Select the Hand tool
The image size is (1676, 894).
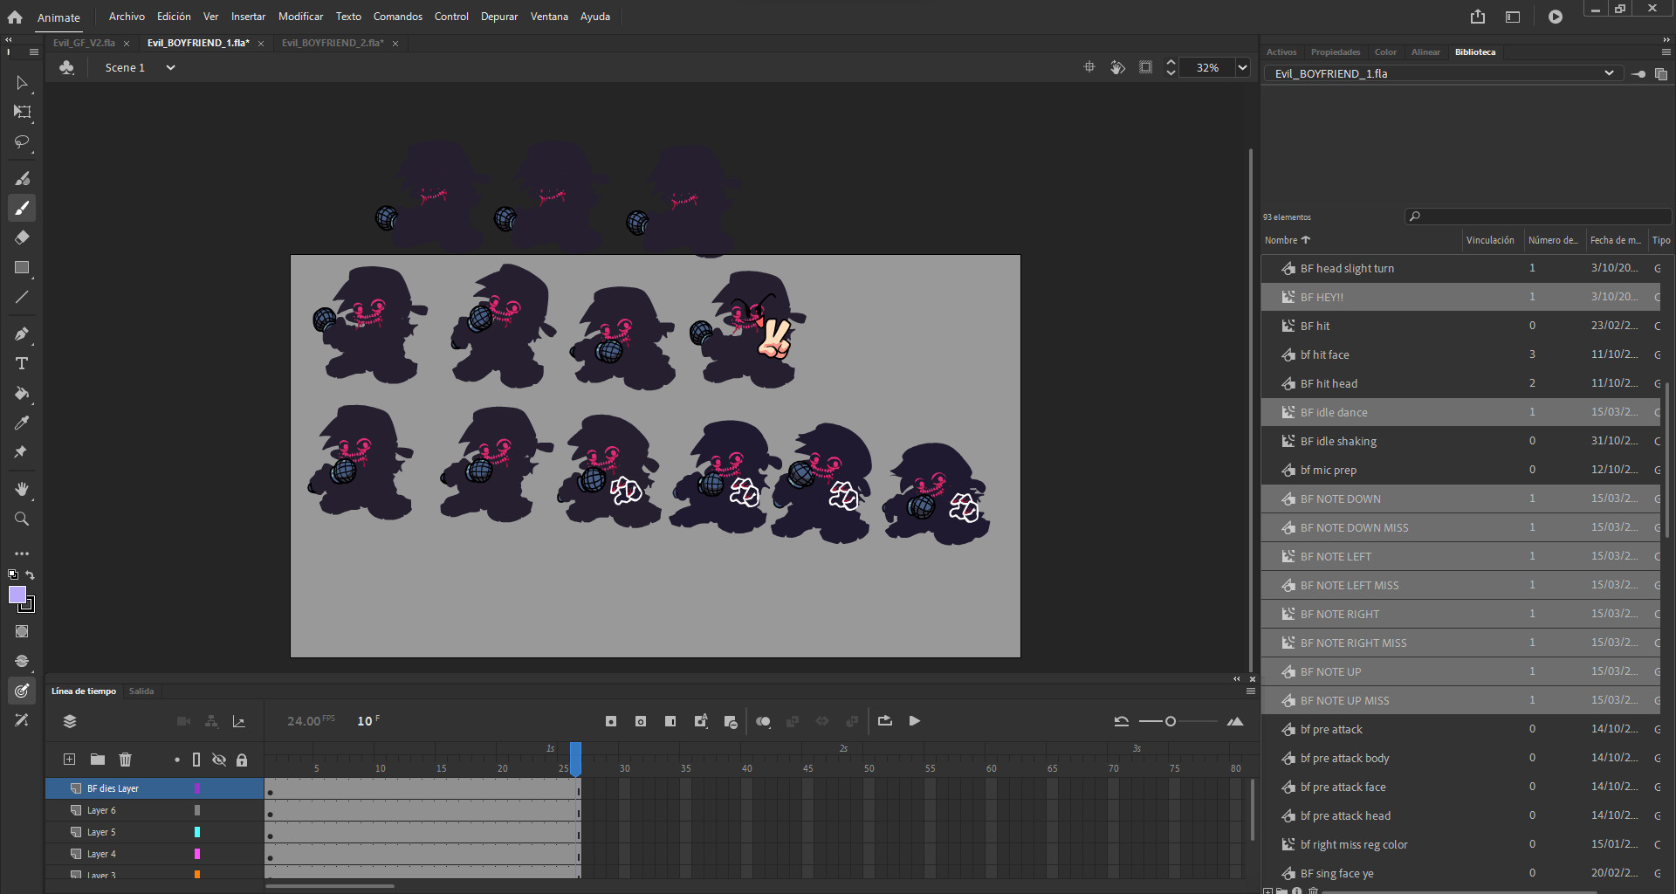(x=22, y=489)
